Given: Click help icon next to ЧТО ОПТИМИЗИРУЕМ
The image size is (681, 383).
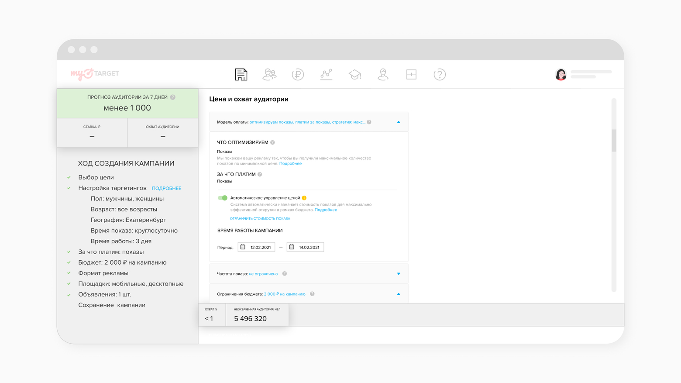Looking at the screenshot, I should tap(272, 142).
